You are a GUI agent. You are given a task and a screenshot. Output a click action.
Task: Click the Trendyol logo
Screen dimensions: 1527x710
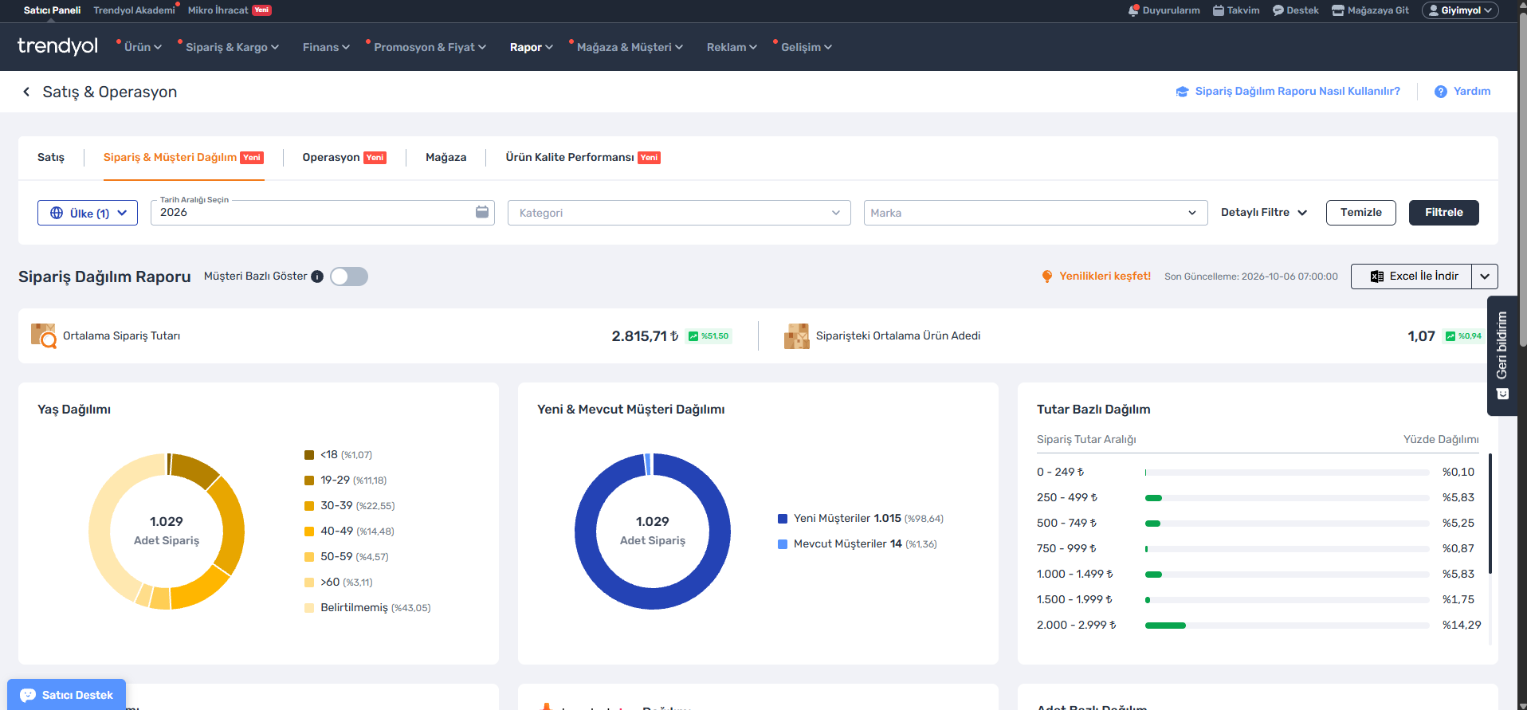[57, 46]
